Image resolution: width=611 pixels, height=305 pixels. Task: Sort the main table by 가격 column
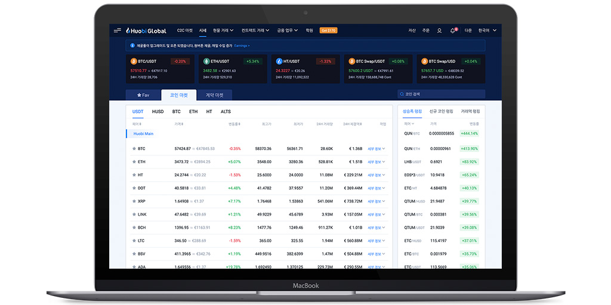[x=179, y=124]
